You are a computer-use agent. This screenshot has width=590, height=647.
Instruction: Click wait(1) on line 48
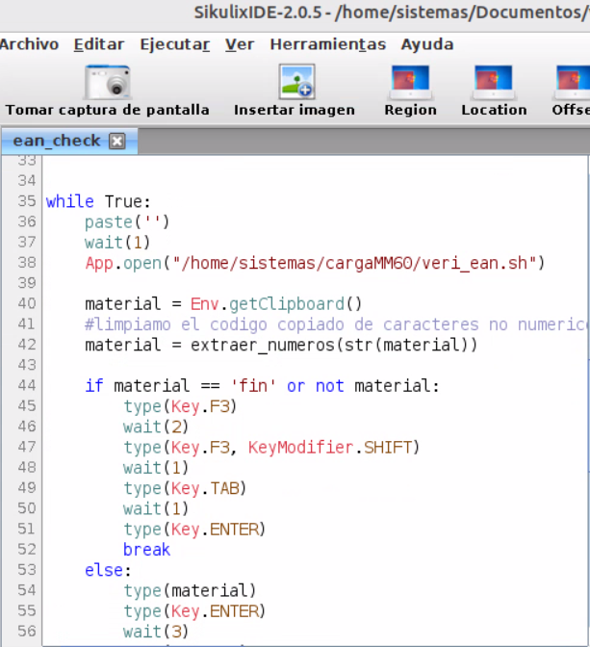point(156,468)
